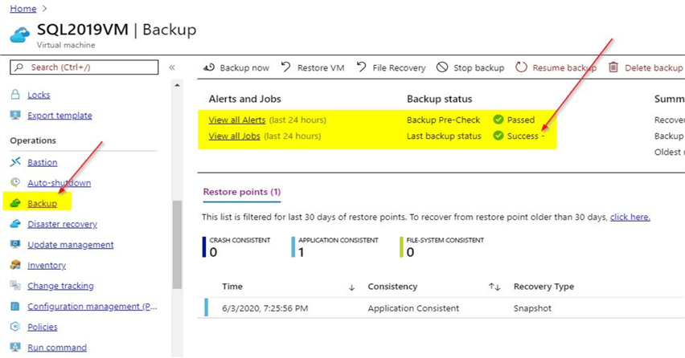The image size is (685, 358).
Task: Click the Delete backup trash icon
Action: click(613, 67)
